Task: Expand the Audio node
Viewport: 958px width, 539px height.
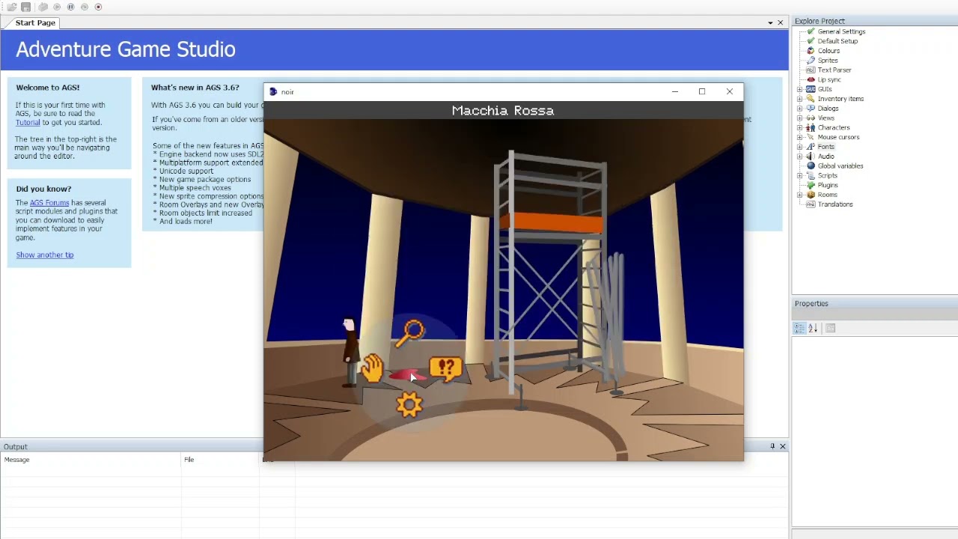Action: (x=799, y=156)
